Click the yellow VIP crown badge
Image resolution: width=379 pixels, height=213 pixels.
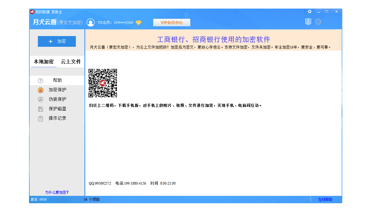(138, 23)
